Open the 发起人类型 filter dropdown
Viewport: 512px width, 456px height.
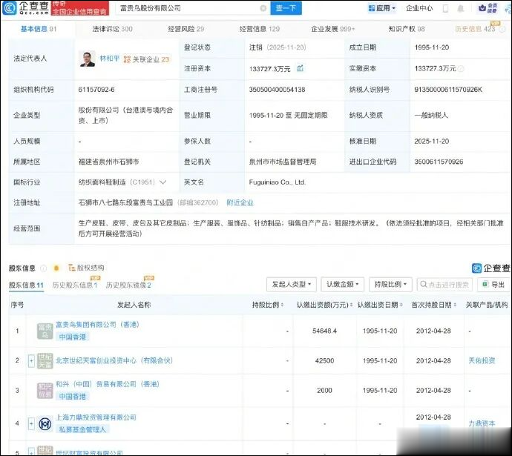[x=292, y=284]
